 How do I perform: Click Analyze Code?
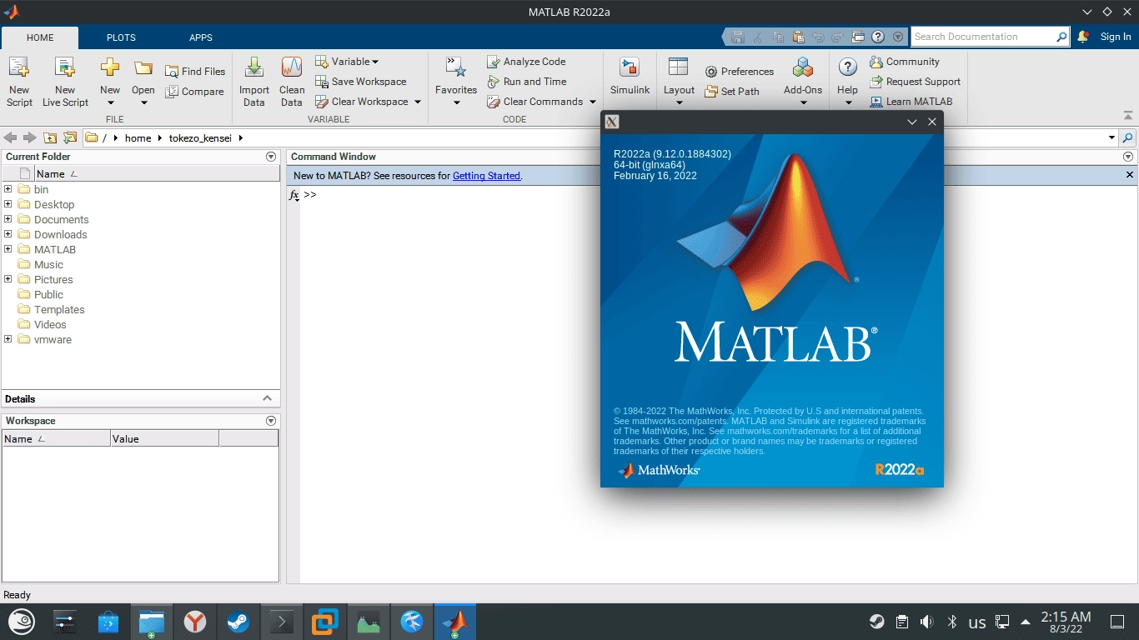coord(526,62)
